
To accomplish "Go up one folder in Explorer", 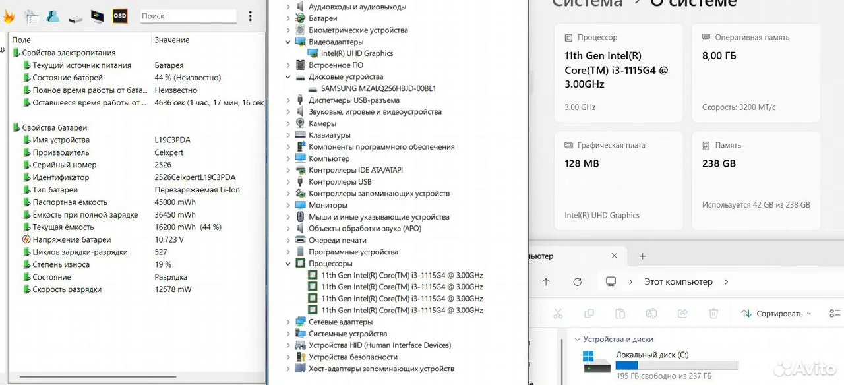I will tap(546, 281).
